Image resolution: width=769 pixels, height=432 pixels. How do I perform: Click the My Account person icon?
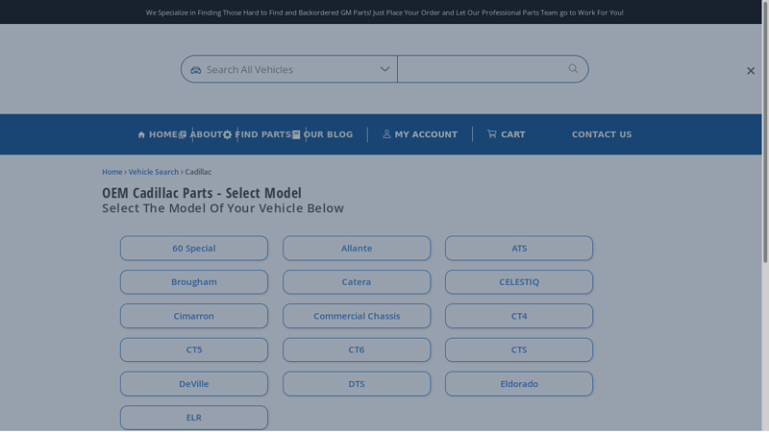[x=386, y=134]
